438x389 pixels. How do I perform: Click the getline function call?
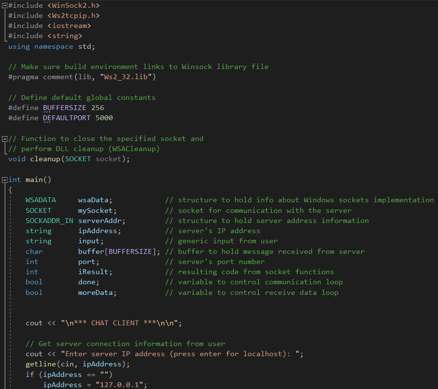tap(39, 363)
